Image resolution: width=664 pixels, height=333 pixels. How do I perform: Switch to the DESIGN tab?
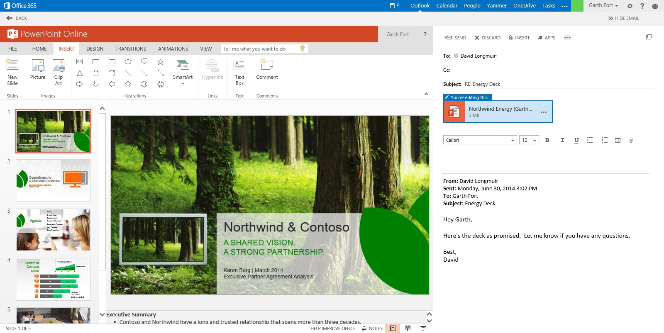(95, 49)
